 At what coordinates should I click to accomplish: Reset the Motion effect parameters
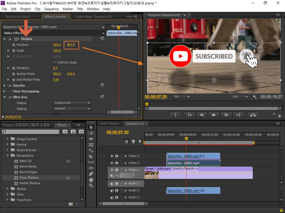point(102,39)
